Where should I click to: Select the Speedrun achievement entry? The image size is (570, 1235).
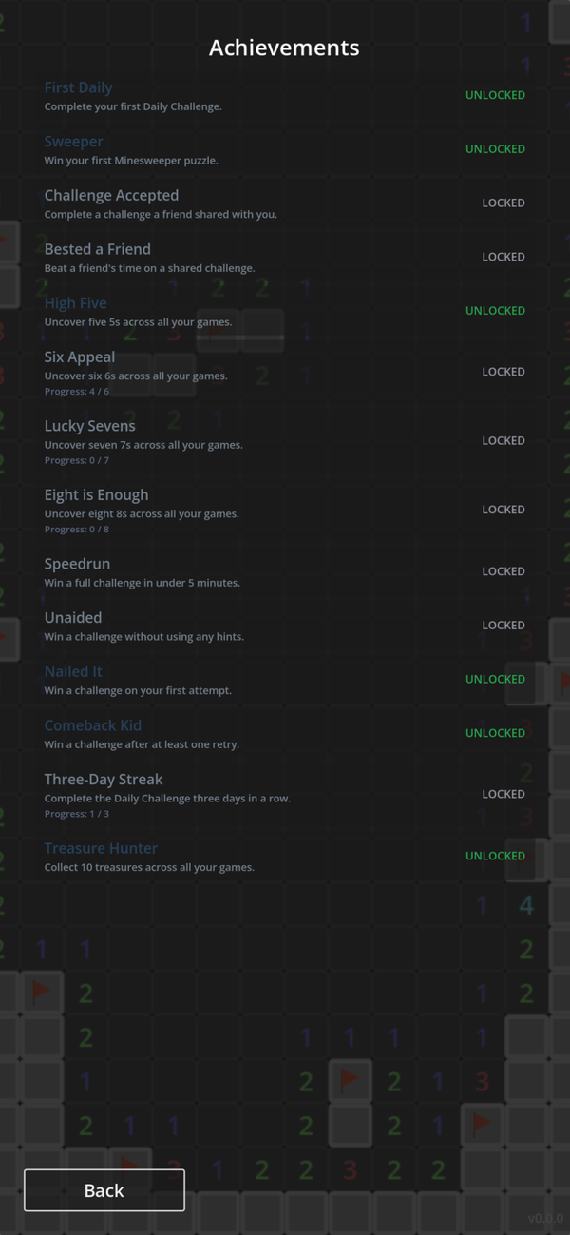click(x=77, y=564)
